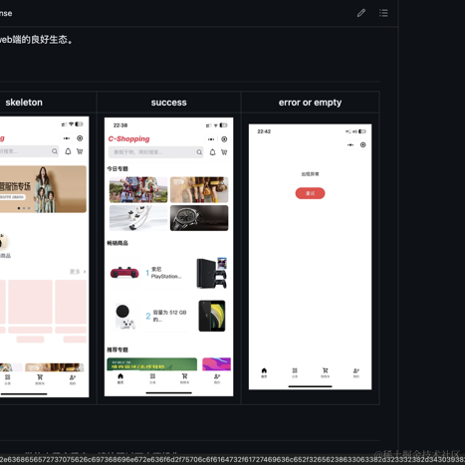Viewport: 465px width, 465px height.
Task: Click the "推荐专题" heading in success phone
Action: (x=117, y=349)
